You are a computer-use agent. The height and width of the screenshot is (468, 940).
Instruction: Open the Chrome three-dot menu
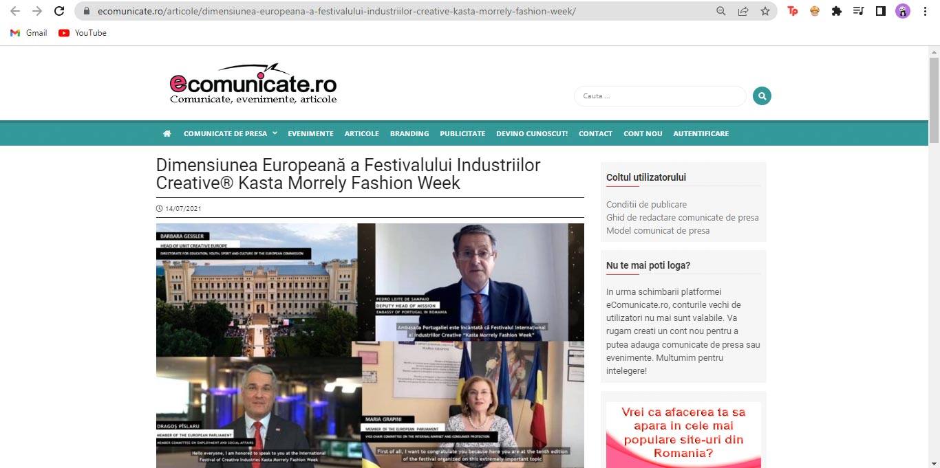pyautogui.click(x=925, y=11)
